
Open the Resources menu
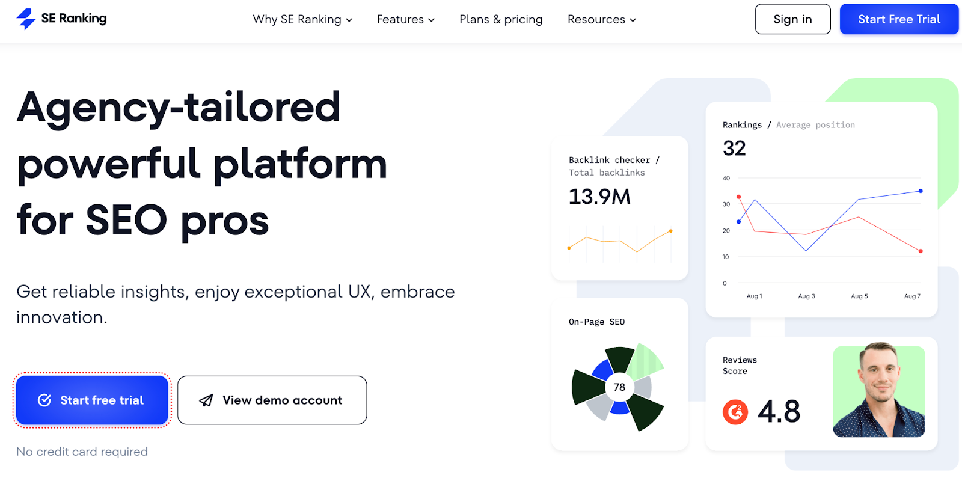602,19
